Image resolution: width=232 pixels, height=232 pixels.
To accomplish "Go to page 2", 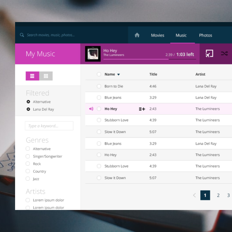I will (218, 195).
